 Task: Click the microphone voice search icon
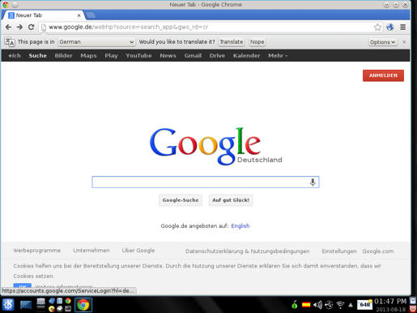[313, 182]
